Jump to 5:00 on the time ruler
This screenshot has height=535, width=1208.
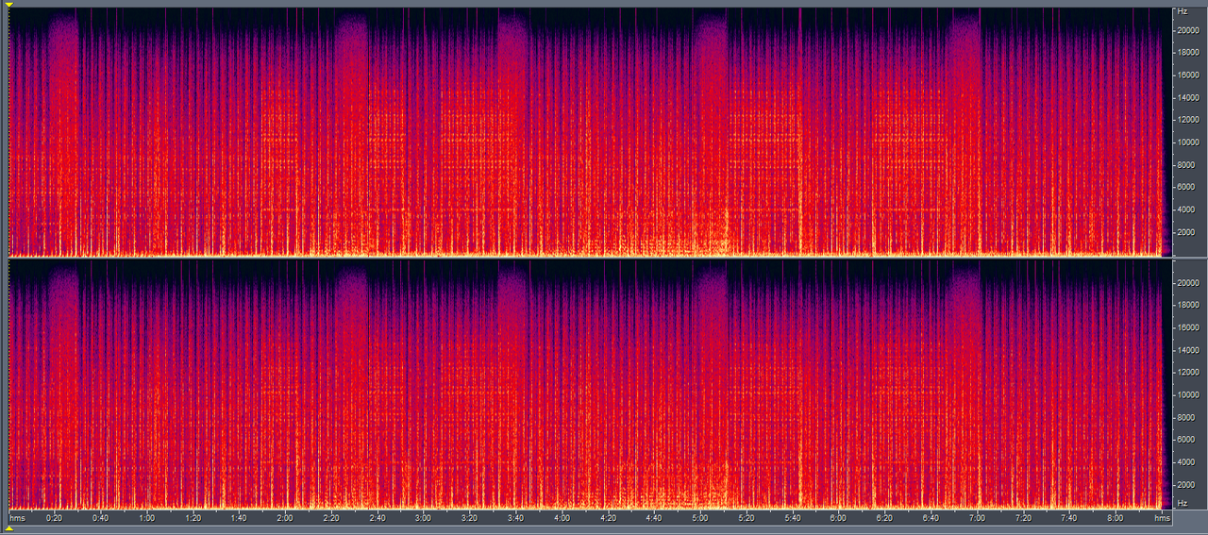[699, 518]
